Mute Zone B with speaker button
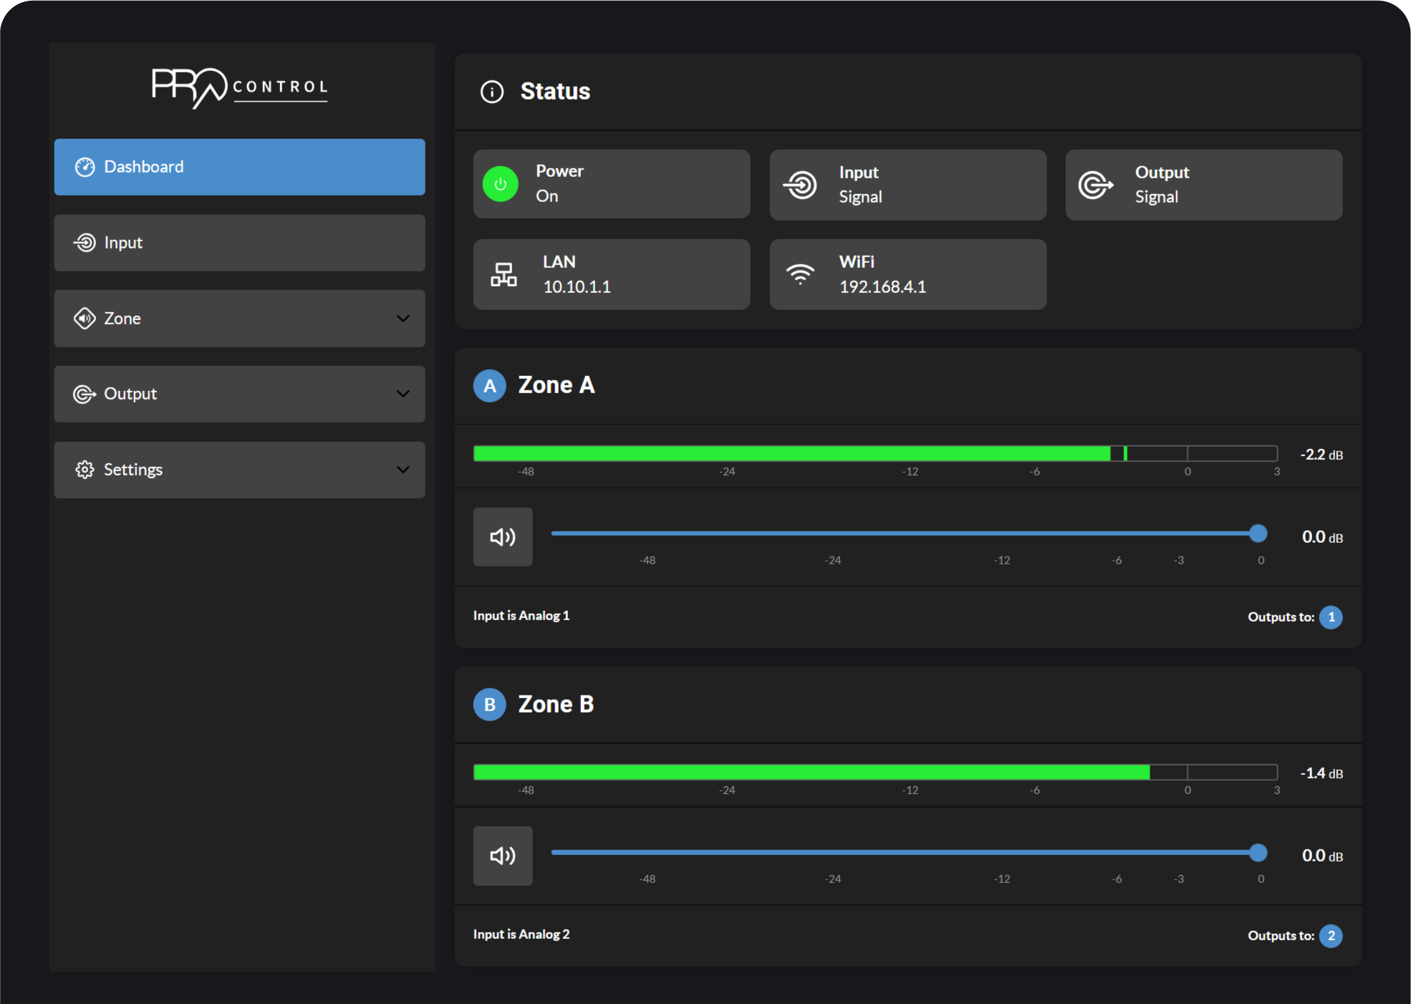This screenshot has width=1411, height=1004. (x=503, y=856)
